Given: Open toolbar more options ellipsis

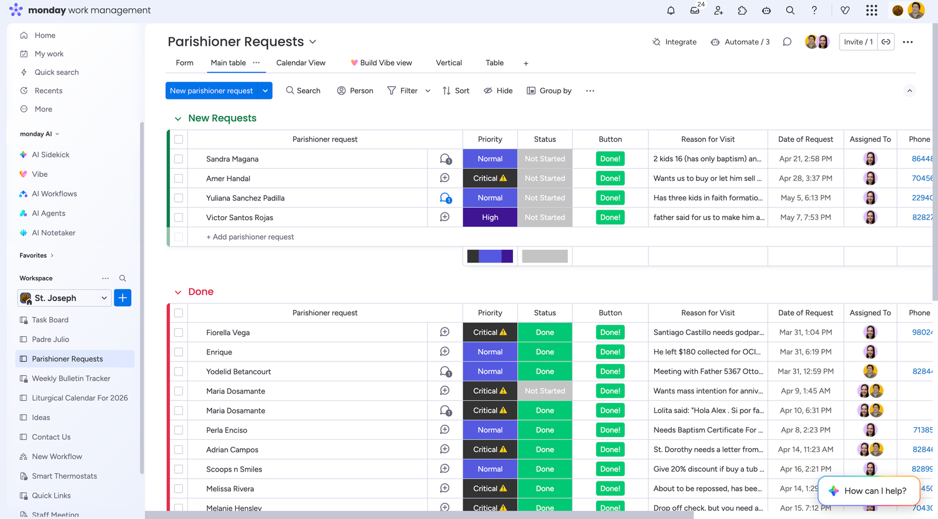Looking at the screenshot, I should point(590,91).
